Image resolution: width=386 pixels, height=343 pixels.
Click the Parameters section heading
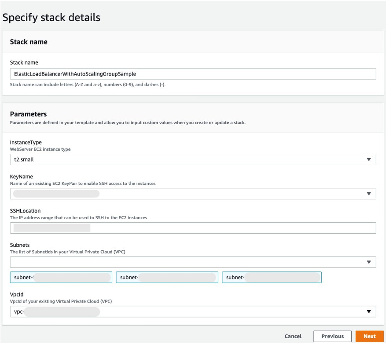(x=29, y=114)
